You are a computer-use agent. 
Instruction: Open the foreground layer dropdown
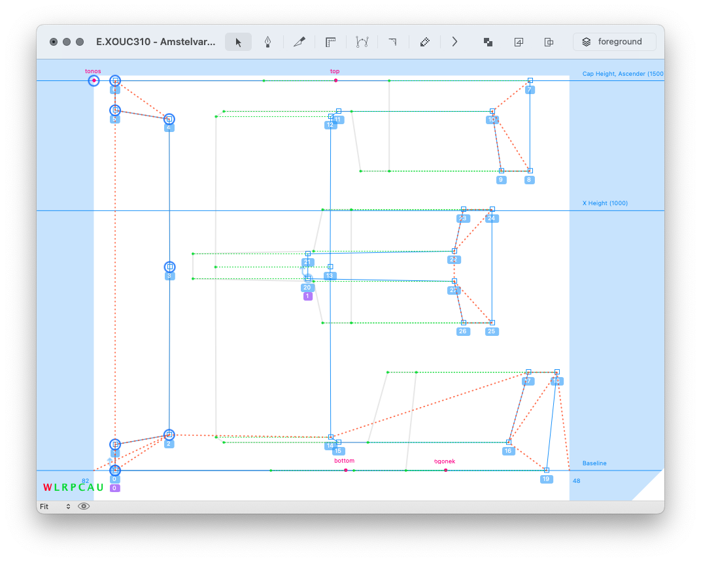tap(614, 42)
